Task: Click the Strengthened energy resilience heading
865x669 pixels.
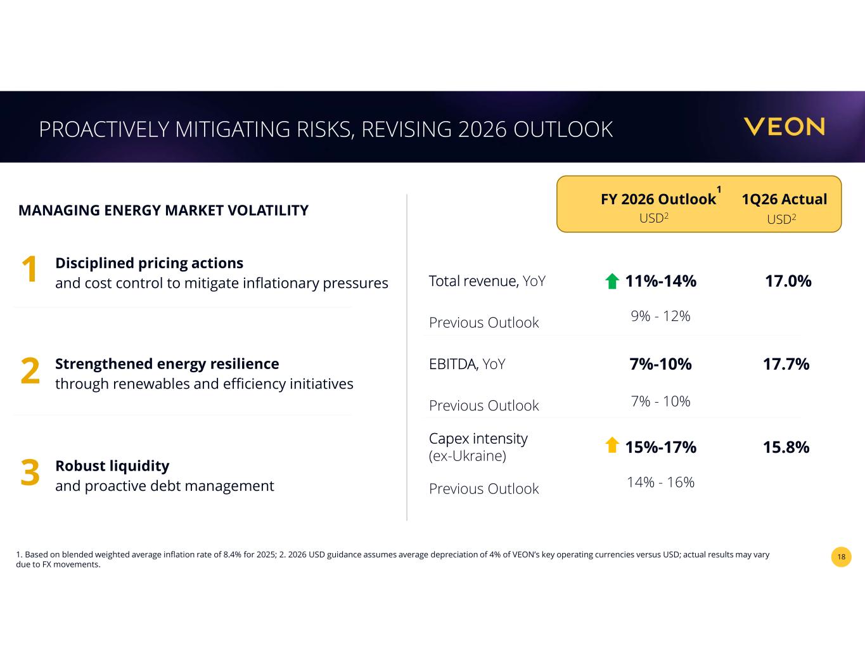Action: click(x=167, y=363)
